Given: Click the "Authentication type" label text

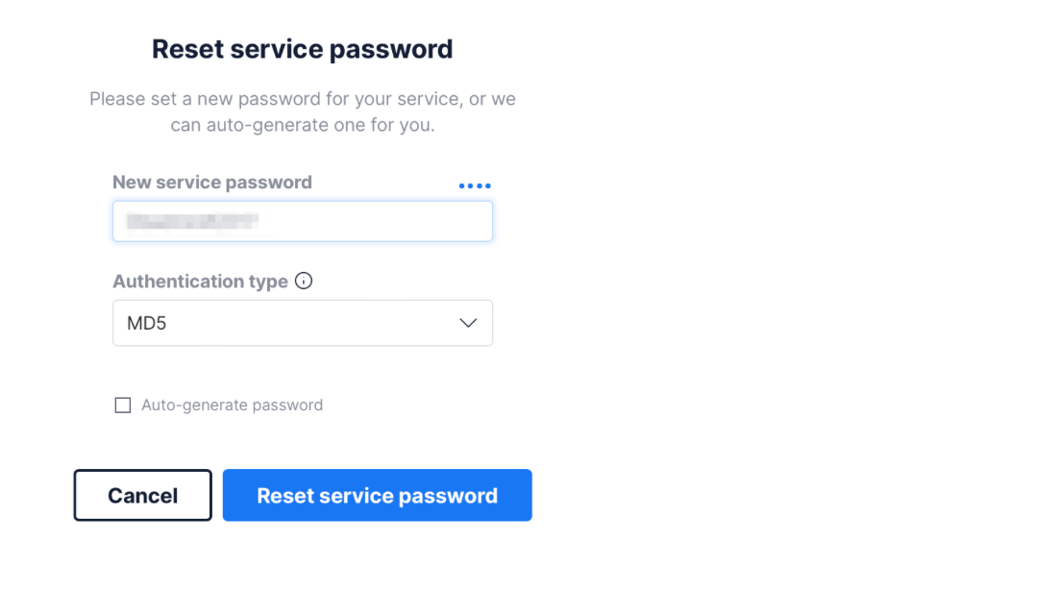Looking at the screenshot, I should point(200,282).
